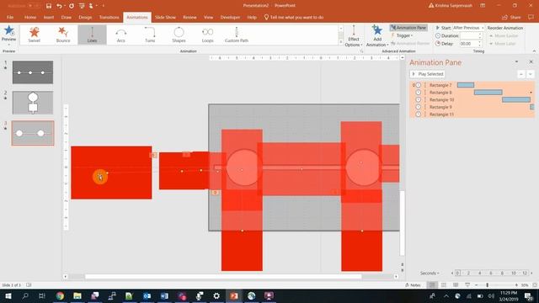Image resolution: width=539 pixels, height=303 pixels.
Task: Open Google Chrome from taskbar
Action: (x=60, y=295)
